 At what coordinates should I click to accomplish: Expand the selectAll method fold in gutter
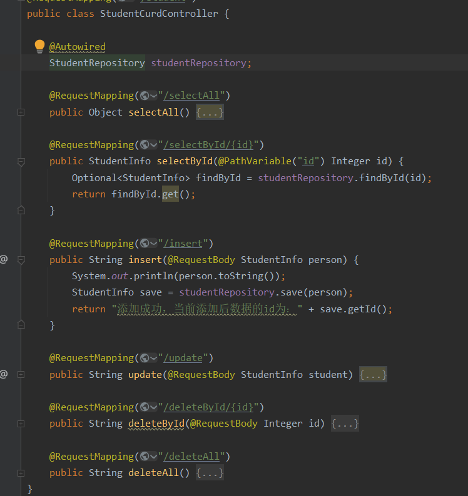(x=21, y=112)
